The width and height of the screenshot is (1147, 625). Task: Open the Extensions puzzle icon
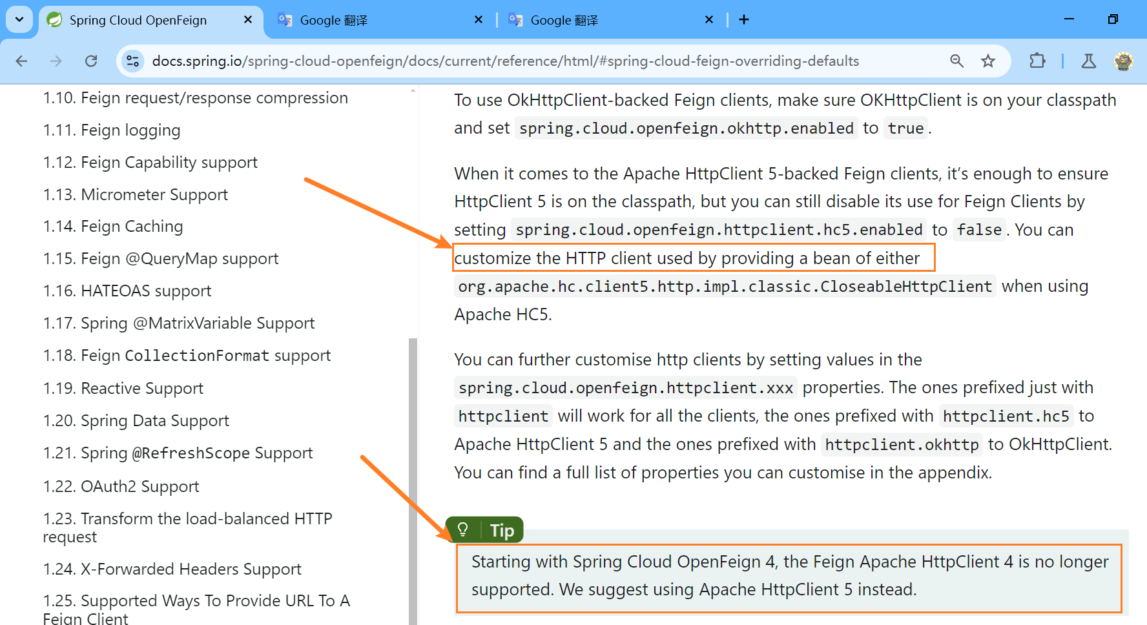(x=1037, y=61)
